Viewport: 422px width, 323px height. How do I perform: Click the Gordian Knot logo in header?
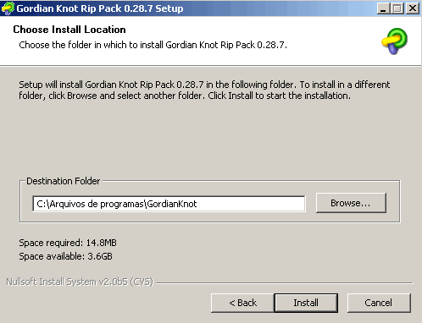(394, 41)
